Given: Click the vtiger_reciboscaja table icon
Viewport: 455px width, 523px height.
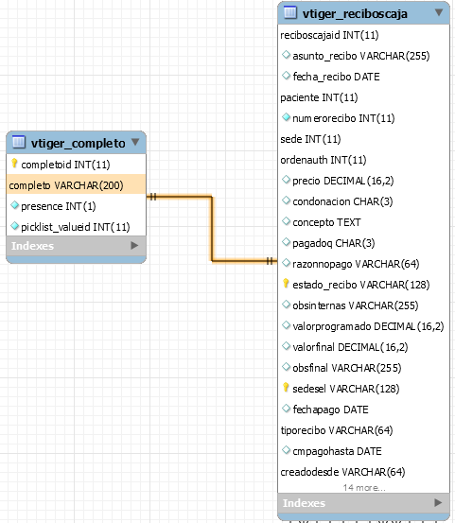Looking at the screenshot, I should (x=289, y=12).
